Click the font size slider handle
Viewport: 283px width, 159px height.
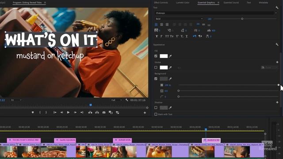click(x=242, y=19)
